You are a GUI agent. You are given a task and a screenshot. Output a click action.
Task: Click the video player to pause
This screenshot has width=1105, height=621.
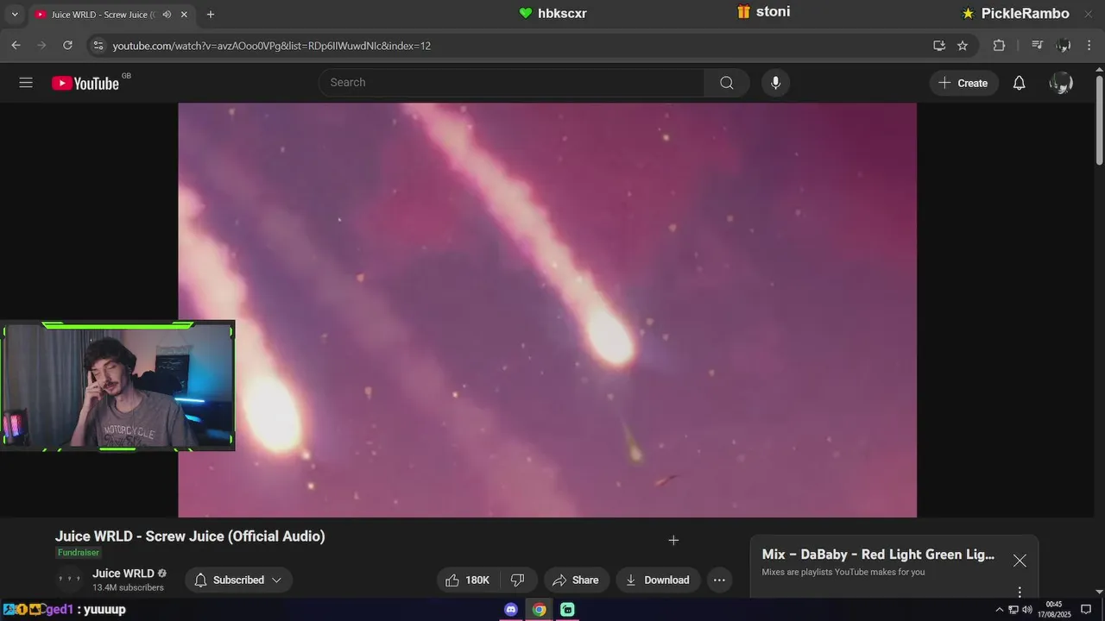(x=547, y=310)
